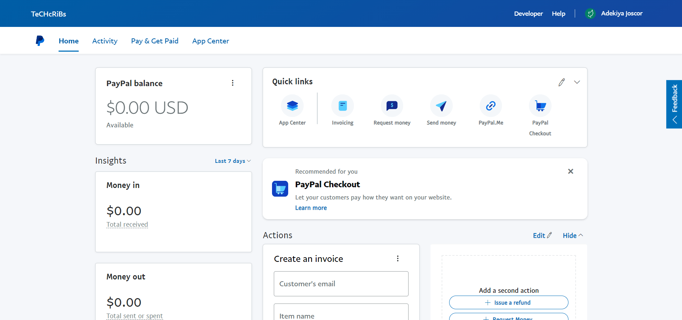Click the Adekiya Joscor profile avatar icon
This screenshot has height=320, width=682.
click(x=590, y=14)
